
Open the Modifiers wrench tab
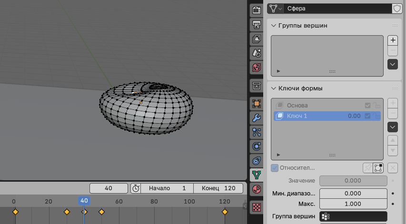(x=257, y=118)
